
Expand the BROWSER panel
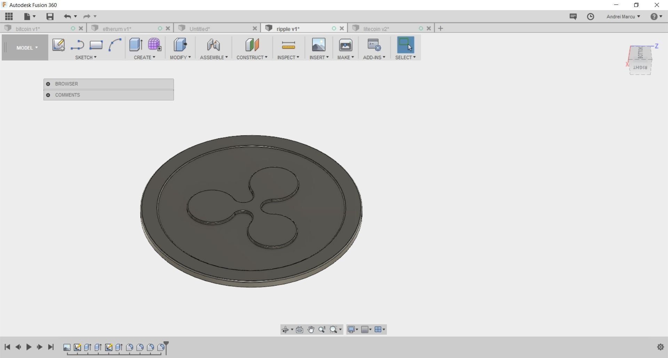coord(48,84)
